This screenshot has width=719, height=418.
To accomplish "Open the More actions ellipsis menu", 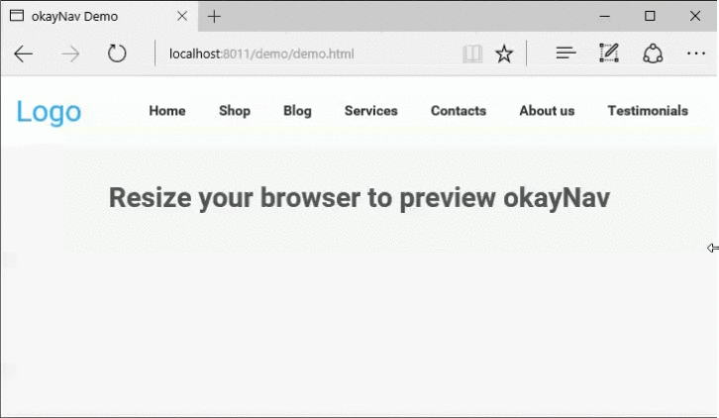I will coord(694,53).
